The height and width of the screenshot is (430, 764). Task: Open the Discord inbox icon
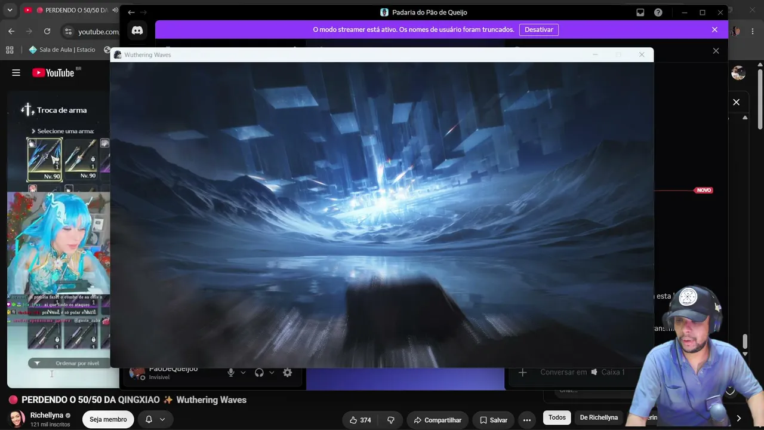tap(640, 13)
